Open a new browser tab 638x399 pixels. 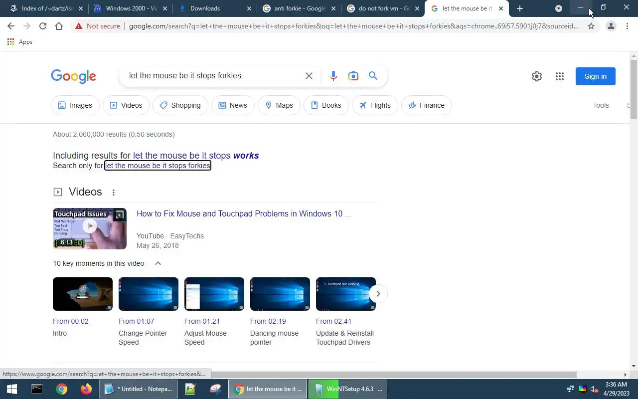(x=520, y=8)
